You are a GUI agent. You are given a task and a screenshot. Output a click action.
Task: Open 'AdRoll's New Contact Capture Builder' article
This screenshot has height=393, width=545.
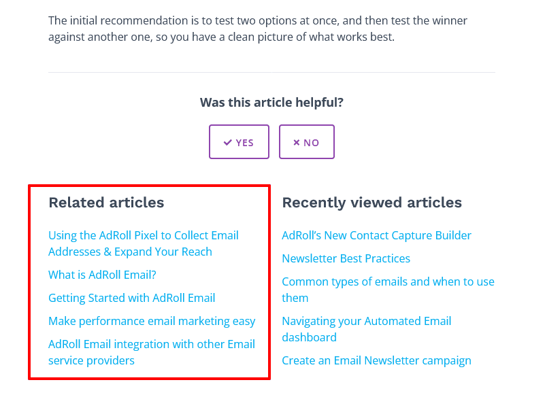click(x=376, y=235)
